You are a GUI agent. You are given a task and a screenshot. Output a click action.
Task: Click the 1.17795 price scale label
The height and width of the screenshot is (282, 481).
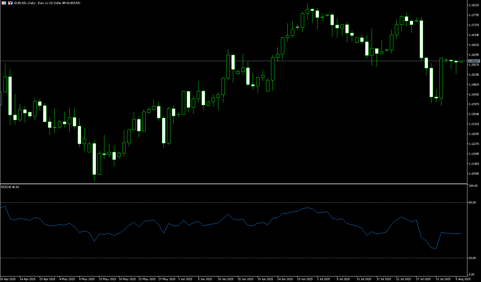click(474, 15)
